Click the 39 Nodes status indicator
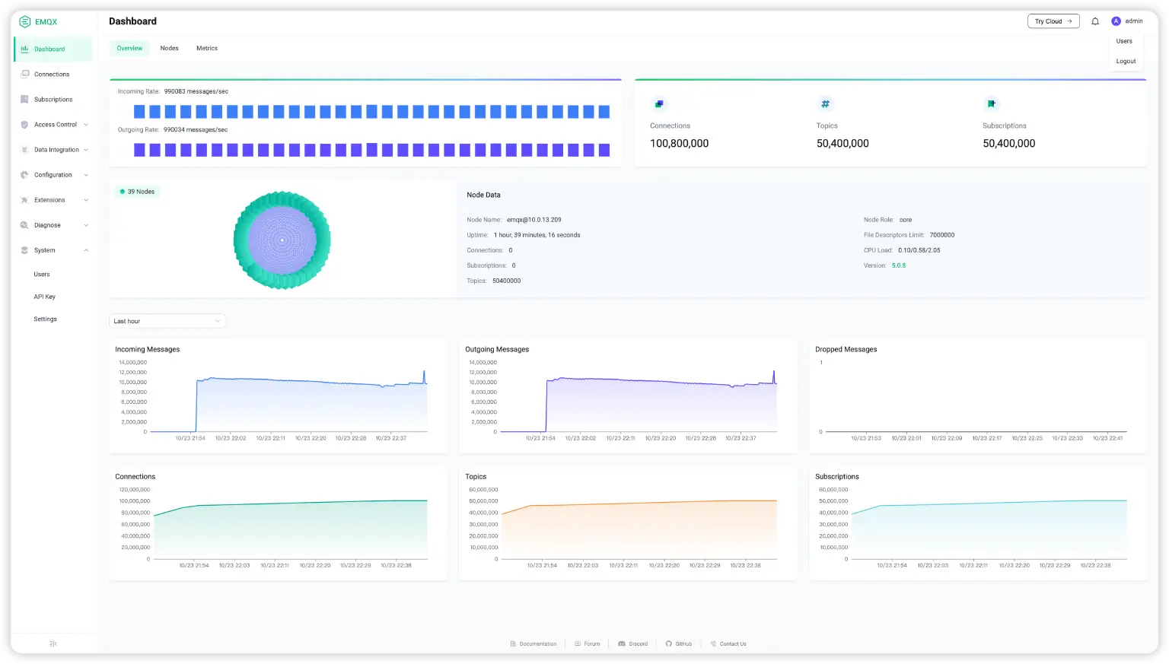The height and width of the screenshot is (664, 1169). tap(138, 192)
